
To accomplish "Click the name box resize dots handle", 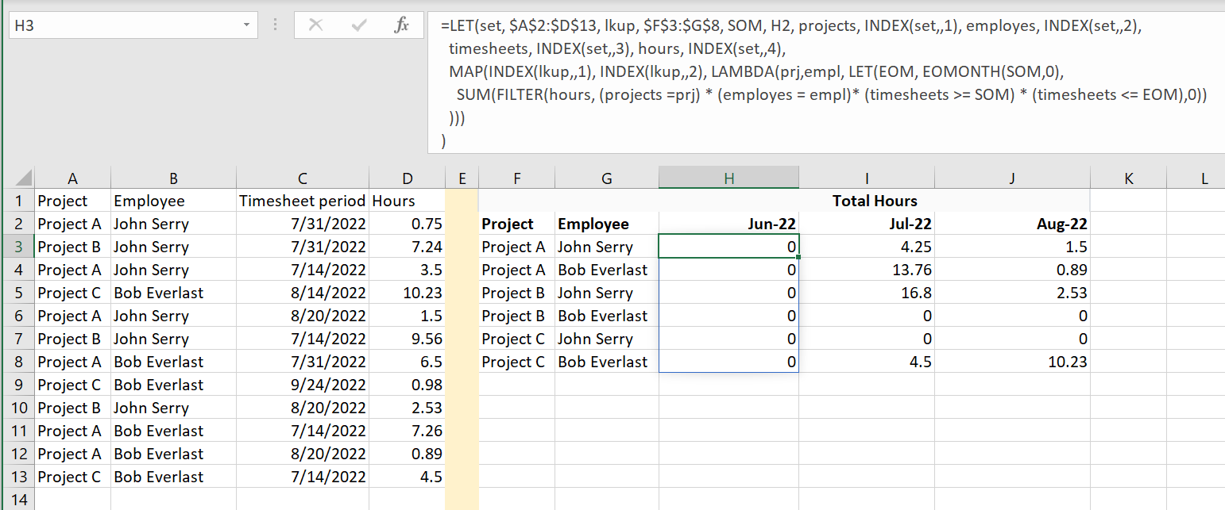I will click(275, 25).
